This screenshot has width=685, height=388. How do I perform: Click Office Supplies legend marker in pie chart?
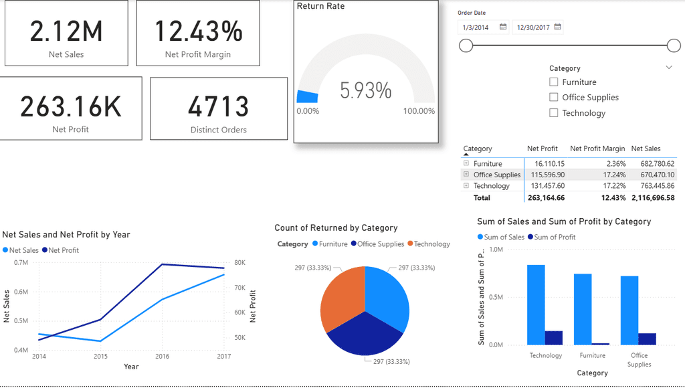[x=353, y=244]
